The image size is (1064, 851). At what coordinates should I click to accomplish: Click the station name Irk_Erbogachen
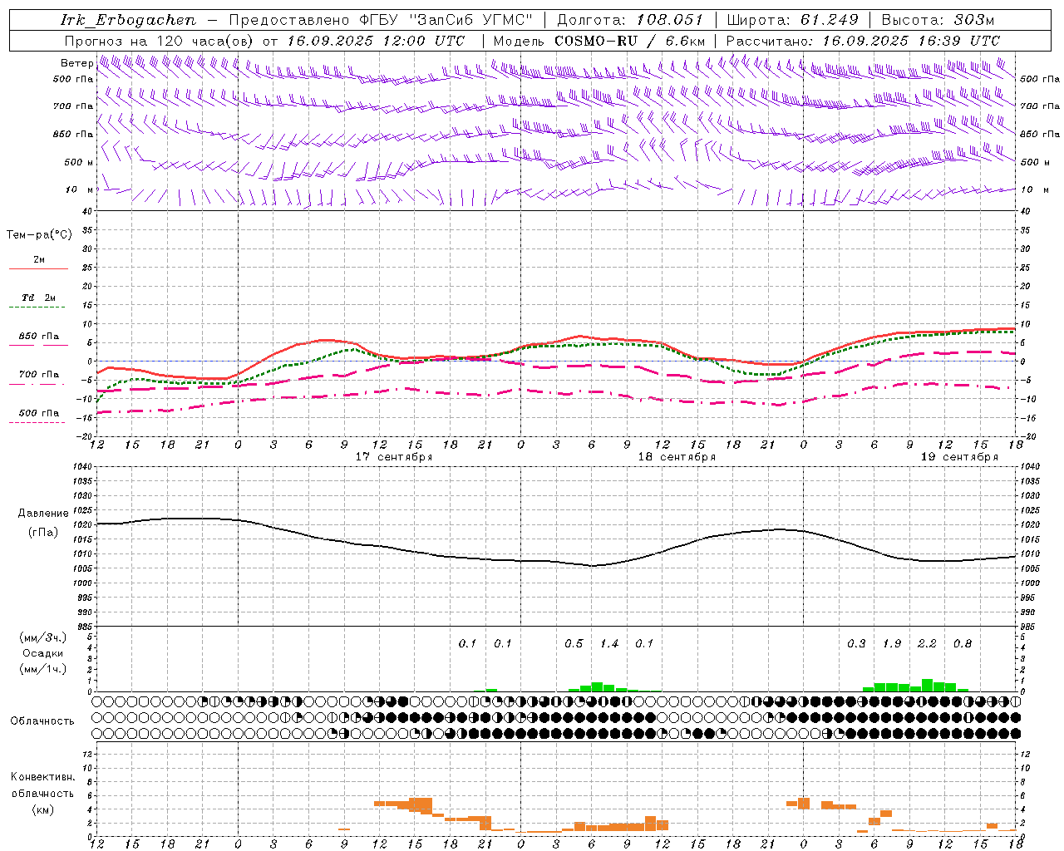click(129, 20)
